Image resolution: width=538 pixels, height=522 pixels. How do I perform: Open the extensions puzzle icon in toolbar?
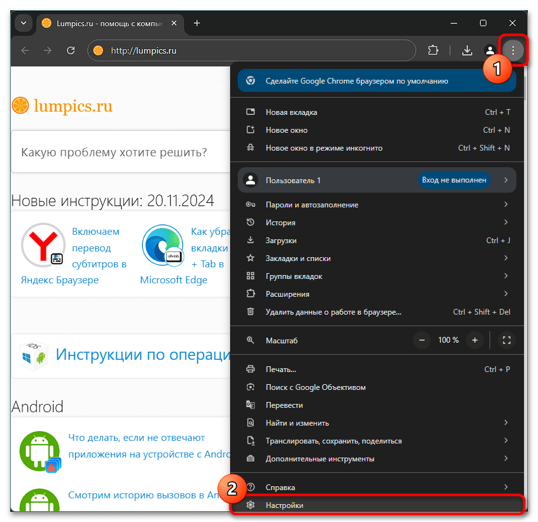433,50
